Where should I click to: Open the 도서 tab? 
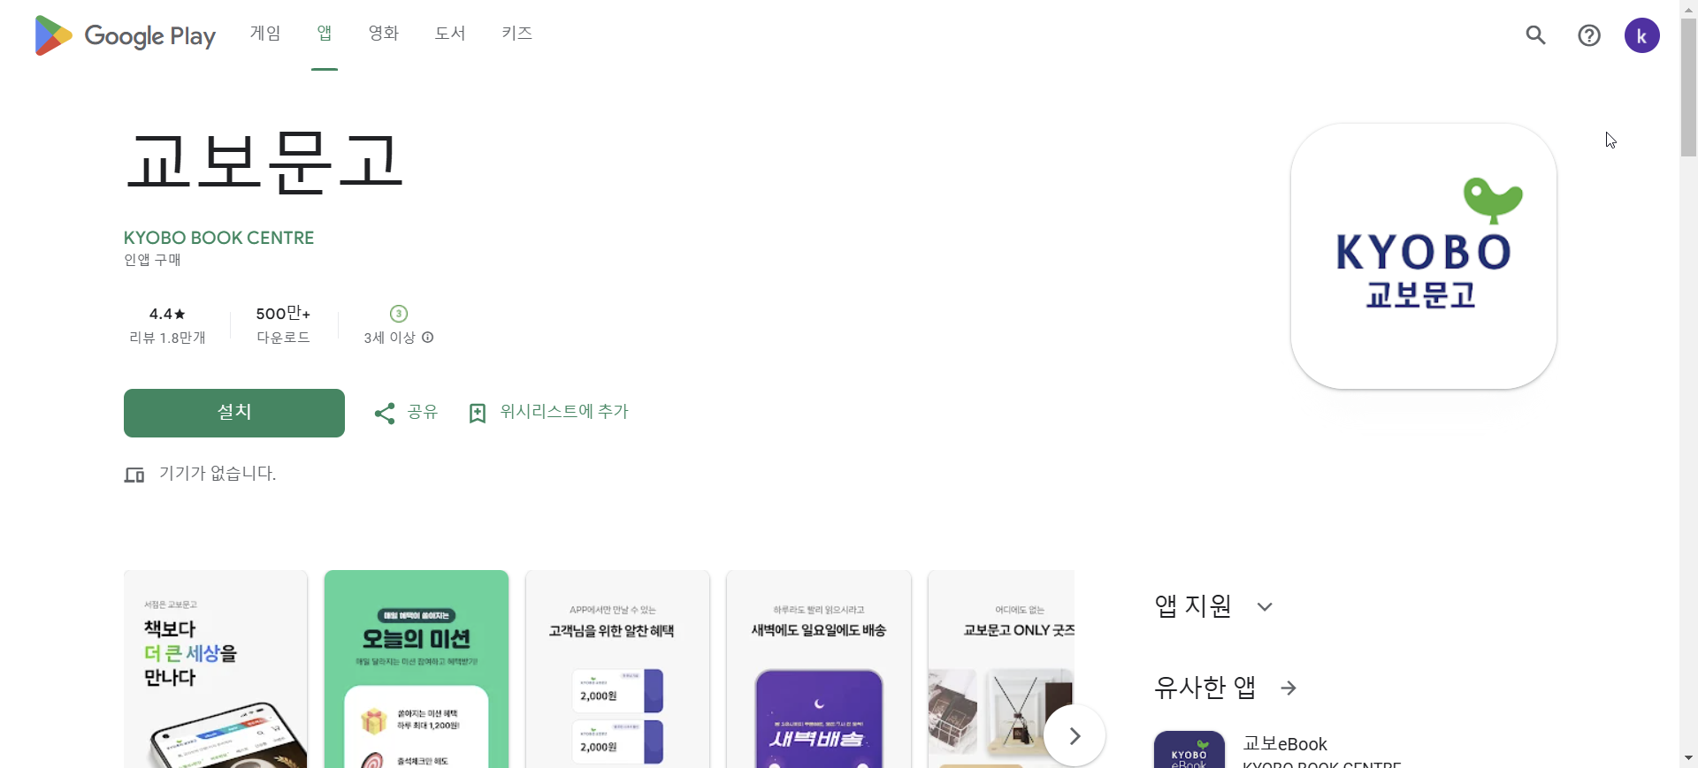pos(450,34)
